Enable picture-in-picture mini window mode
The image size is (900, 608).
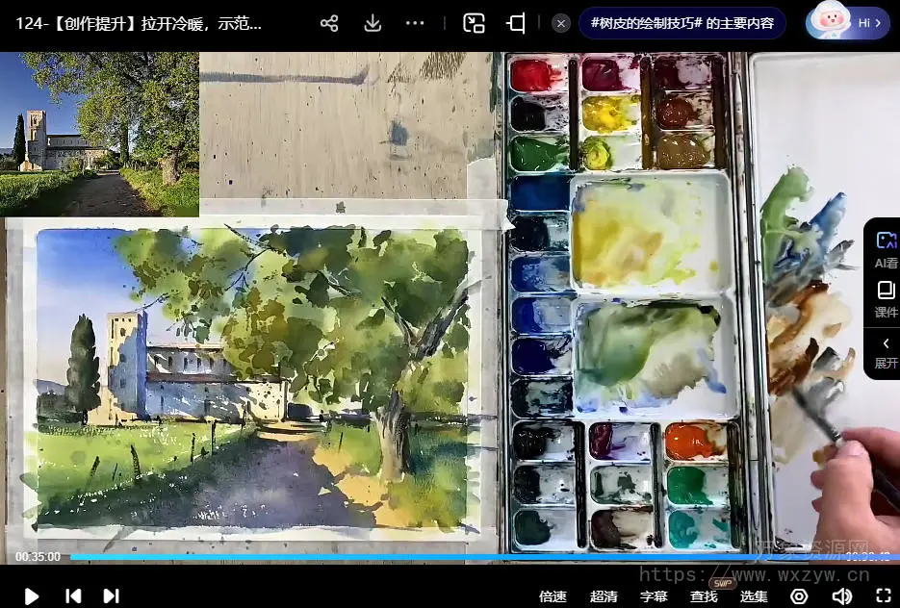pyautogui.click(x=474, y=23)
